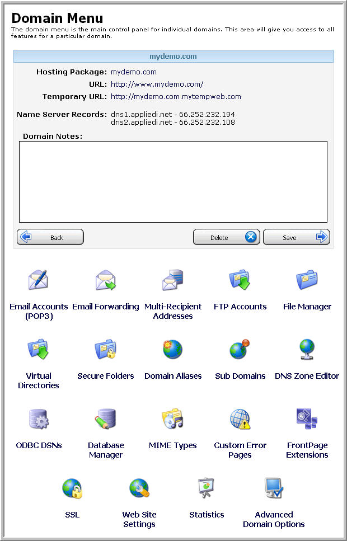Viewport: 347px width, 541px height.
Task: Open the File Manager folder icon
Action: click(x=307, y=280)
